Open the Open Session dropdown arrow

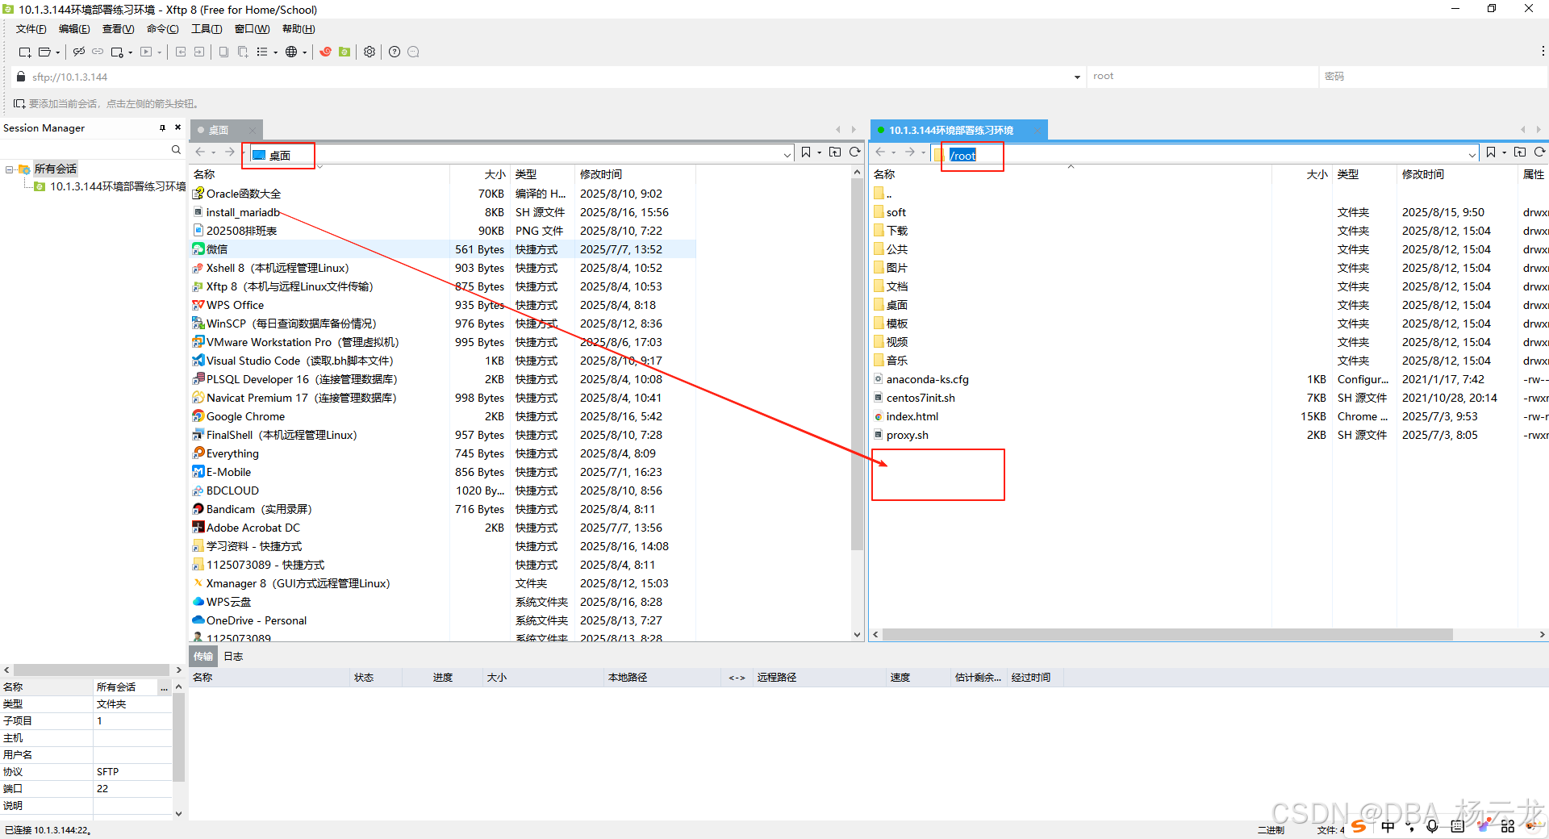[x=58, y=52]
